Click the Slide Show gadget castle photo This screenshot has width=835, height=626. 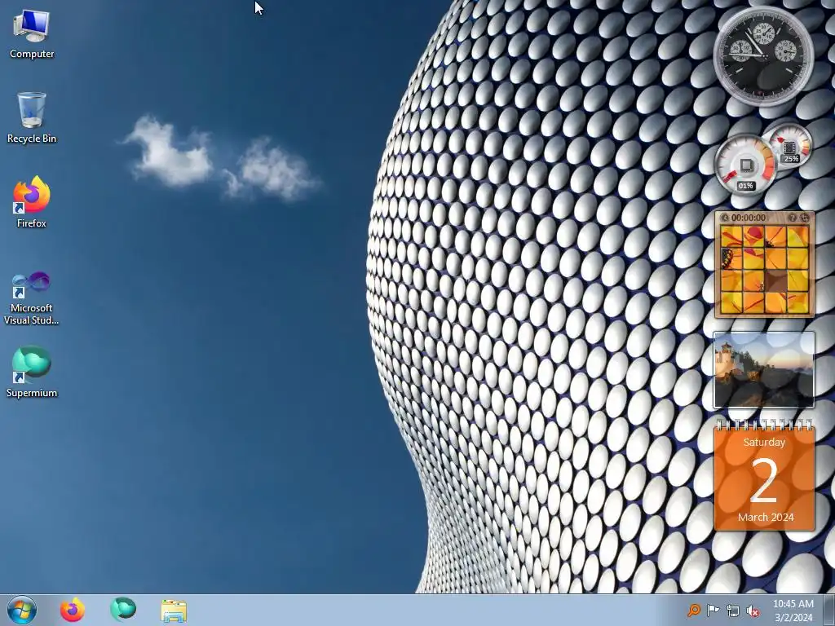point(763,370)
